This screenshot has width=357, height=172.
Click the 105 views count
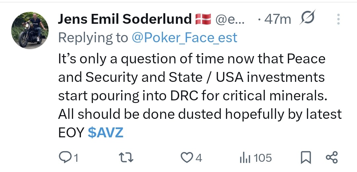[x=263, y=158]
